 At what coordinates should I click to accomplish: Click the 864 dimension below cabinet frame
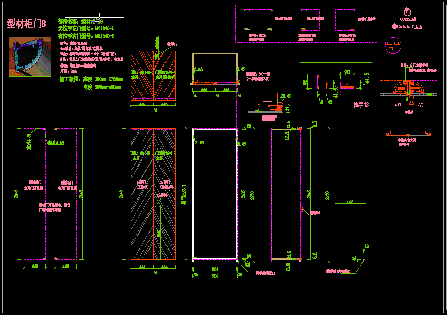pyautogui.click(x=214, y=268)
